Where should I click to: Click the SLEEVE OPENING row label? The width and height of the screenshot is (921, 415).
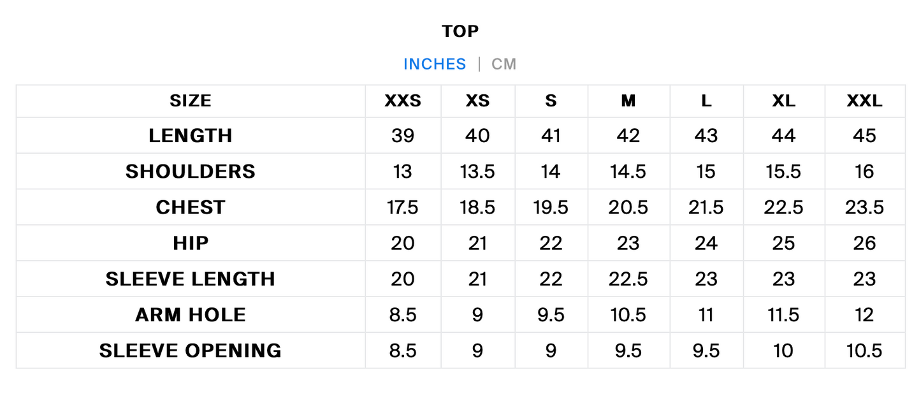coord(191,350)
